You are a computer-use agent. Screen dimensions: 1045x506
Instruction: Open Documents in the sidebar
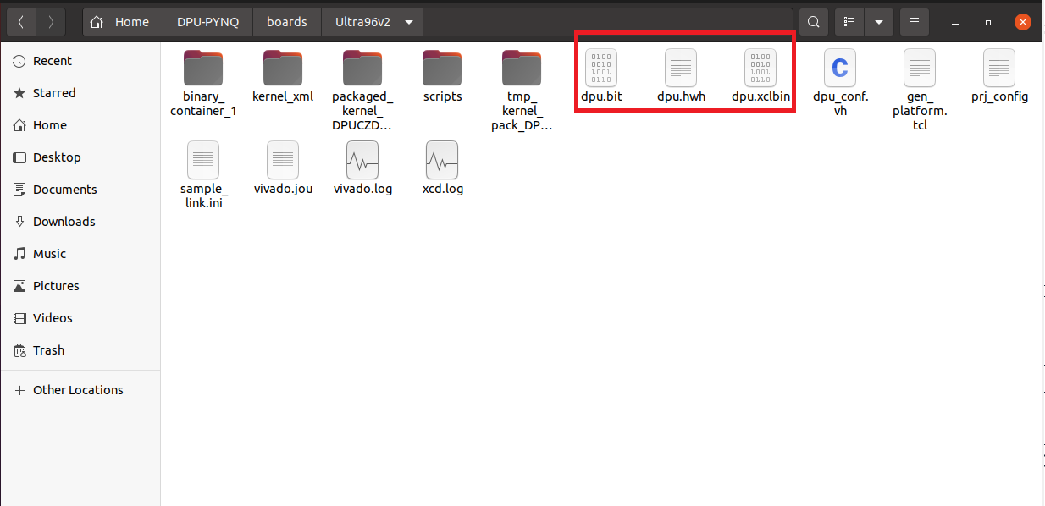[80, 190]
